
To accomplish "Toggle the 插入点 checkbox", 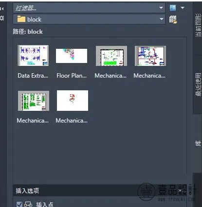I will click(x=19, y=204).
